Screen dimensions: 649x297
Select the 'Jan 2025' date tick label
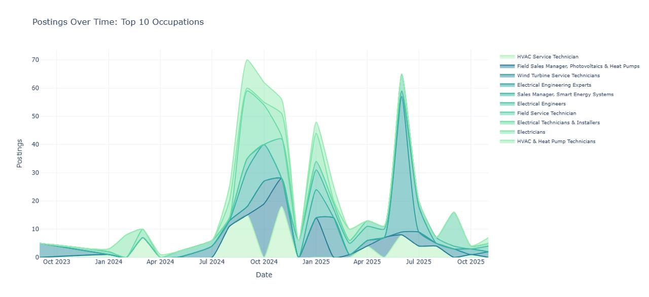pos(315,262)
